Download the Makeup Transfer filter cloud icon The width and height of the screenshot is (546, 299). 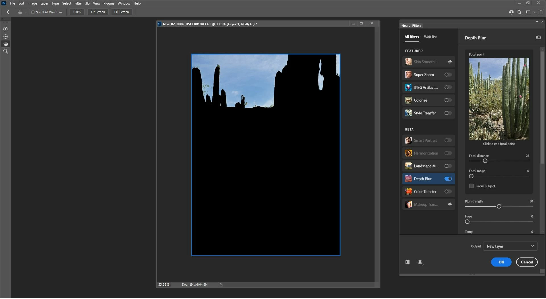pos(450,204)
